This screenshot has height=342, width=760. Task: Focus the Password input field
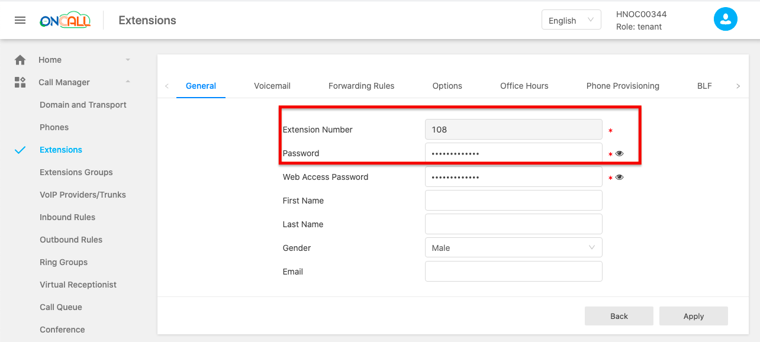pos(513,153)
